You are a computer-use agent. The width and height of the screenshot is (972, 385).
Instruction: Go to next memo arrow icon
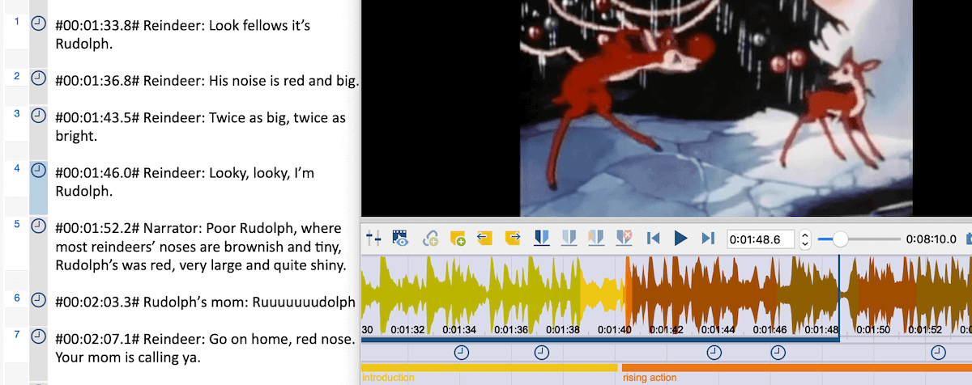point(513,238)
